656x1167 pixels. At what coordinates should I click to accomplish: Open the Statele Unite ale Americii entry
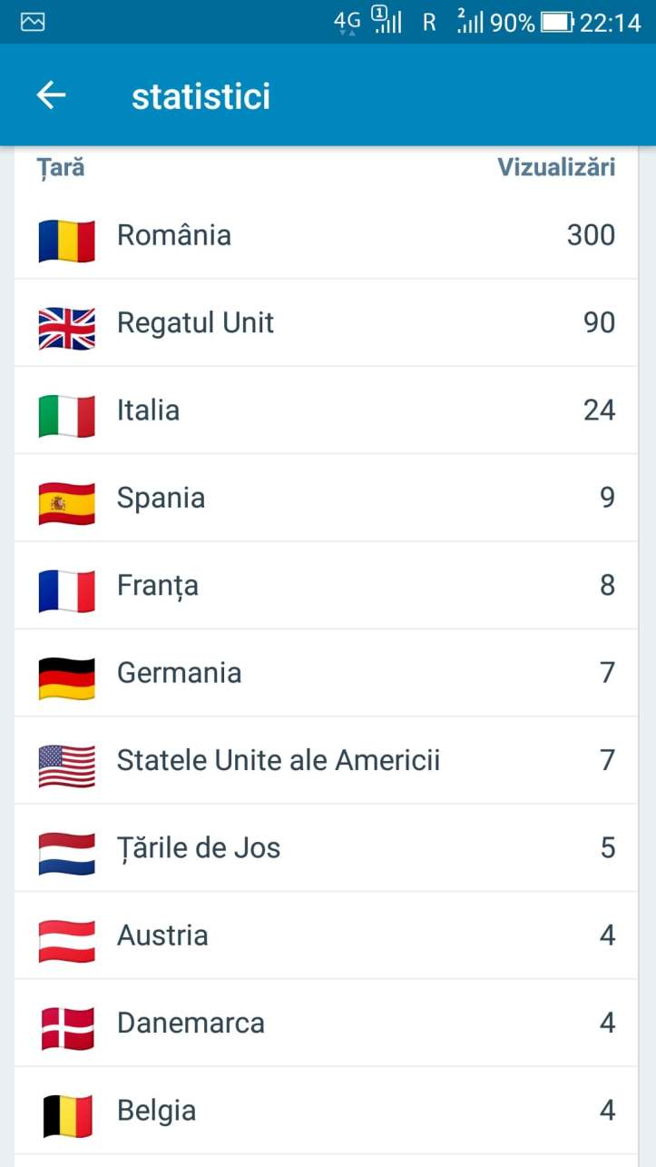(x=279, y=761)
